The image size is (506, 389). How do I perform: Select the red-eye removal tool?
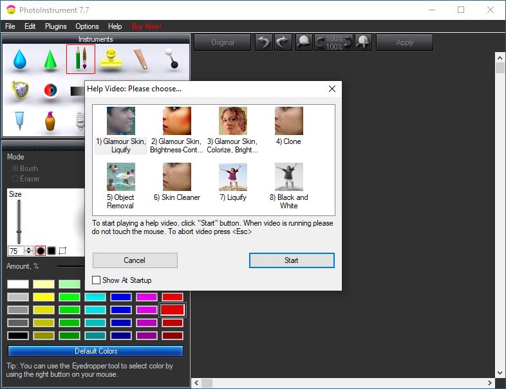[x=50, y=90]
